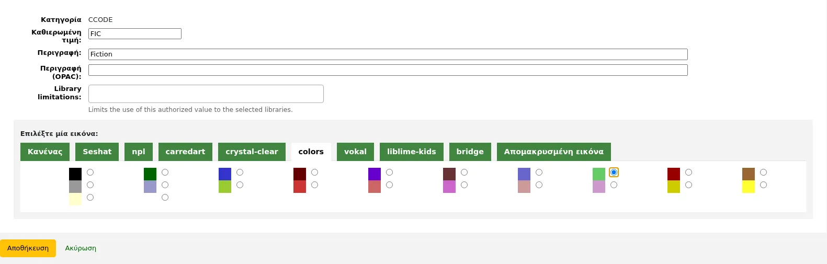This screenshot has height=264, width=827.
Task: Select radio button beside gray swatch
Action: pos(90,185)
